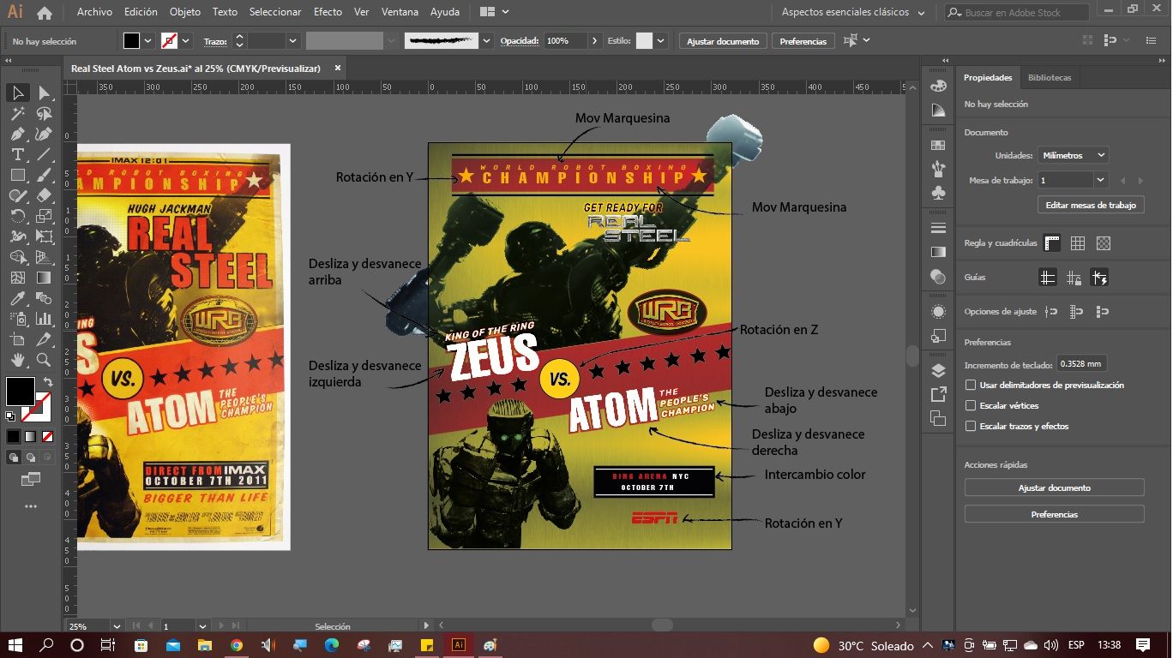Select the Eraser tool
This screenshot has width=1173, height=658.
pyautogui.click(x=44, y=195)
